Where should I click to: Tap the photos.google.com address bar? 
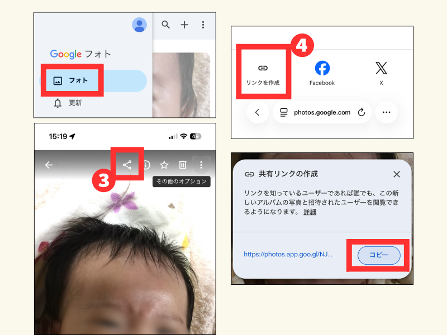322,112
